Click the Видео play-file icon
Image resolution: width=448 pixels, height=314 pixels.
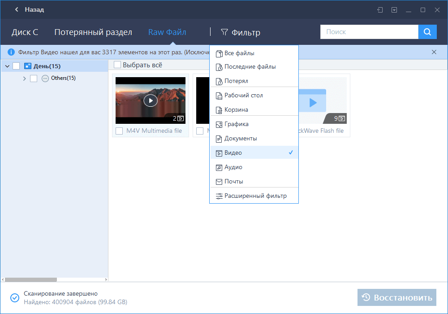(219, 153)
